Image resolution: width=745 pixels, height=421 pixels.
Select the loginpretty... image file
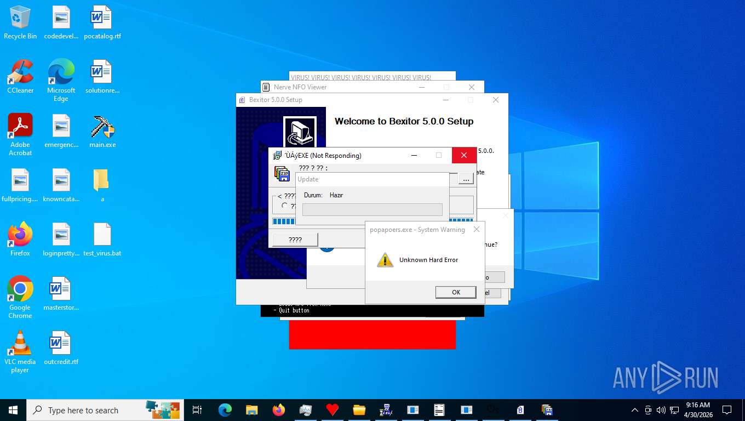61,240
